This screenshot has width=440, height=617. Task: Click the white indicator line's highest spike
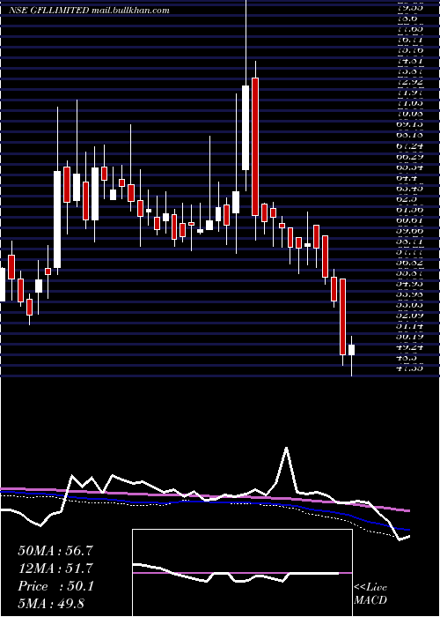click(x=286, y=448)
